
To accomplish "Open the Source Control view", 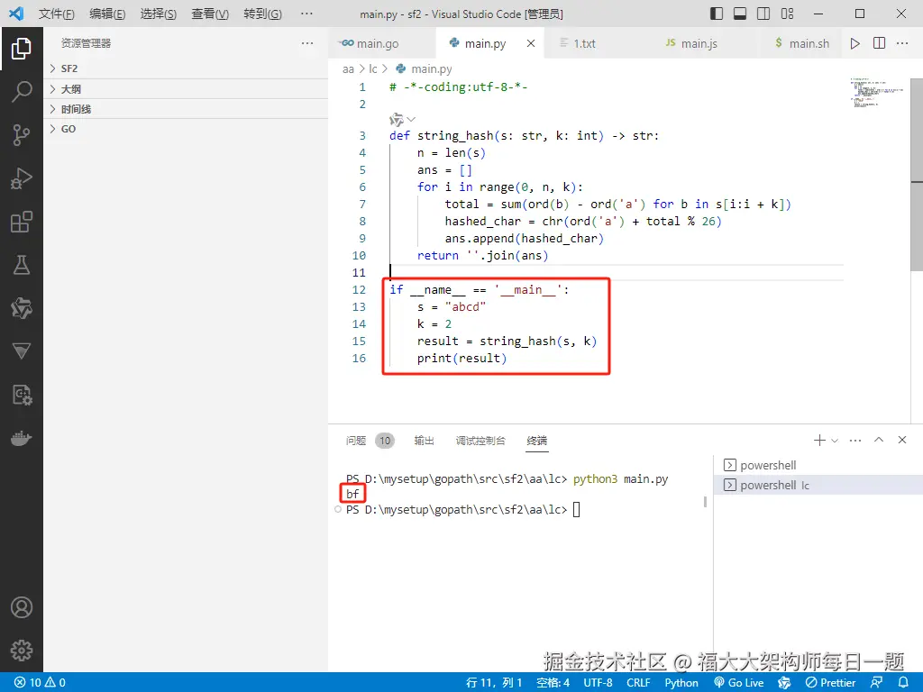I will tap(22, 135).
